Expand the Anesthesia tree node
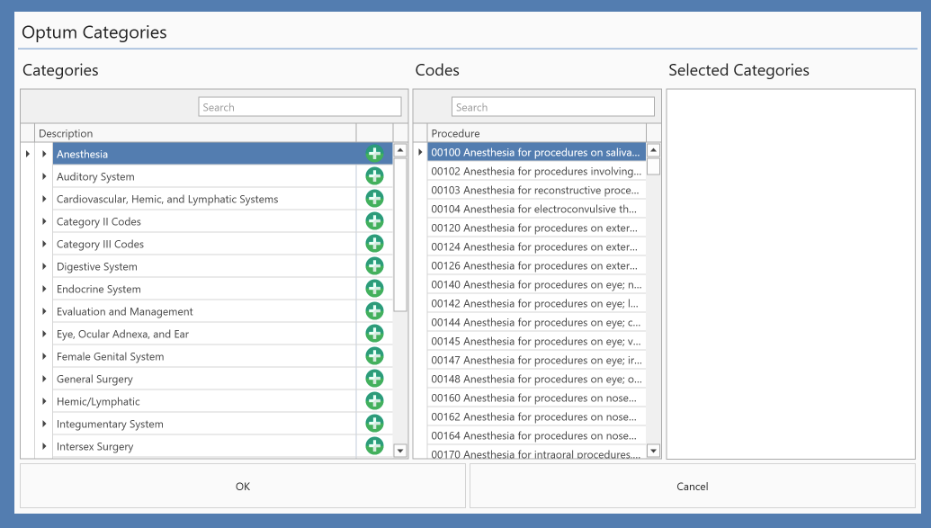 click(45, 154)
